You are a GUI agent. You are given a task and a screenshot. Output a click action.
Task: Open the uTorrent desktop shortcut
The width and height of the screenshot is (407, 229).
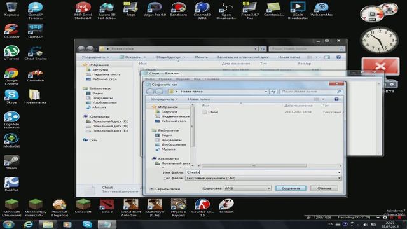[x=11, y=53]
